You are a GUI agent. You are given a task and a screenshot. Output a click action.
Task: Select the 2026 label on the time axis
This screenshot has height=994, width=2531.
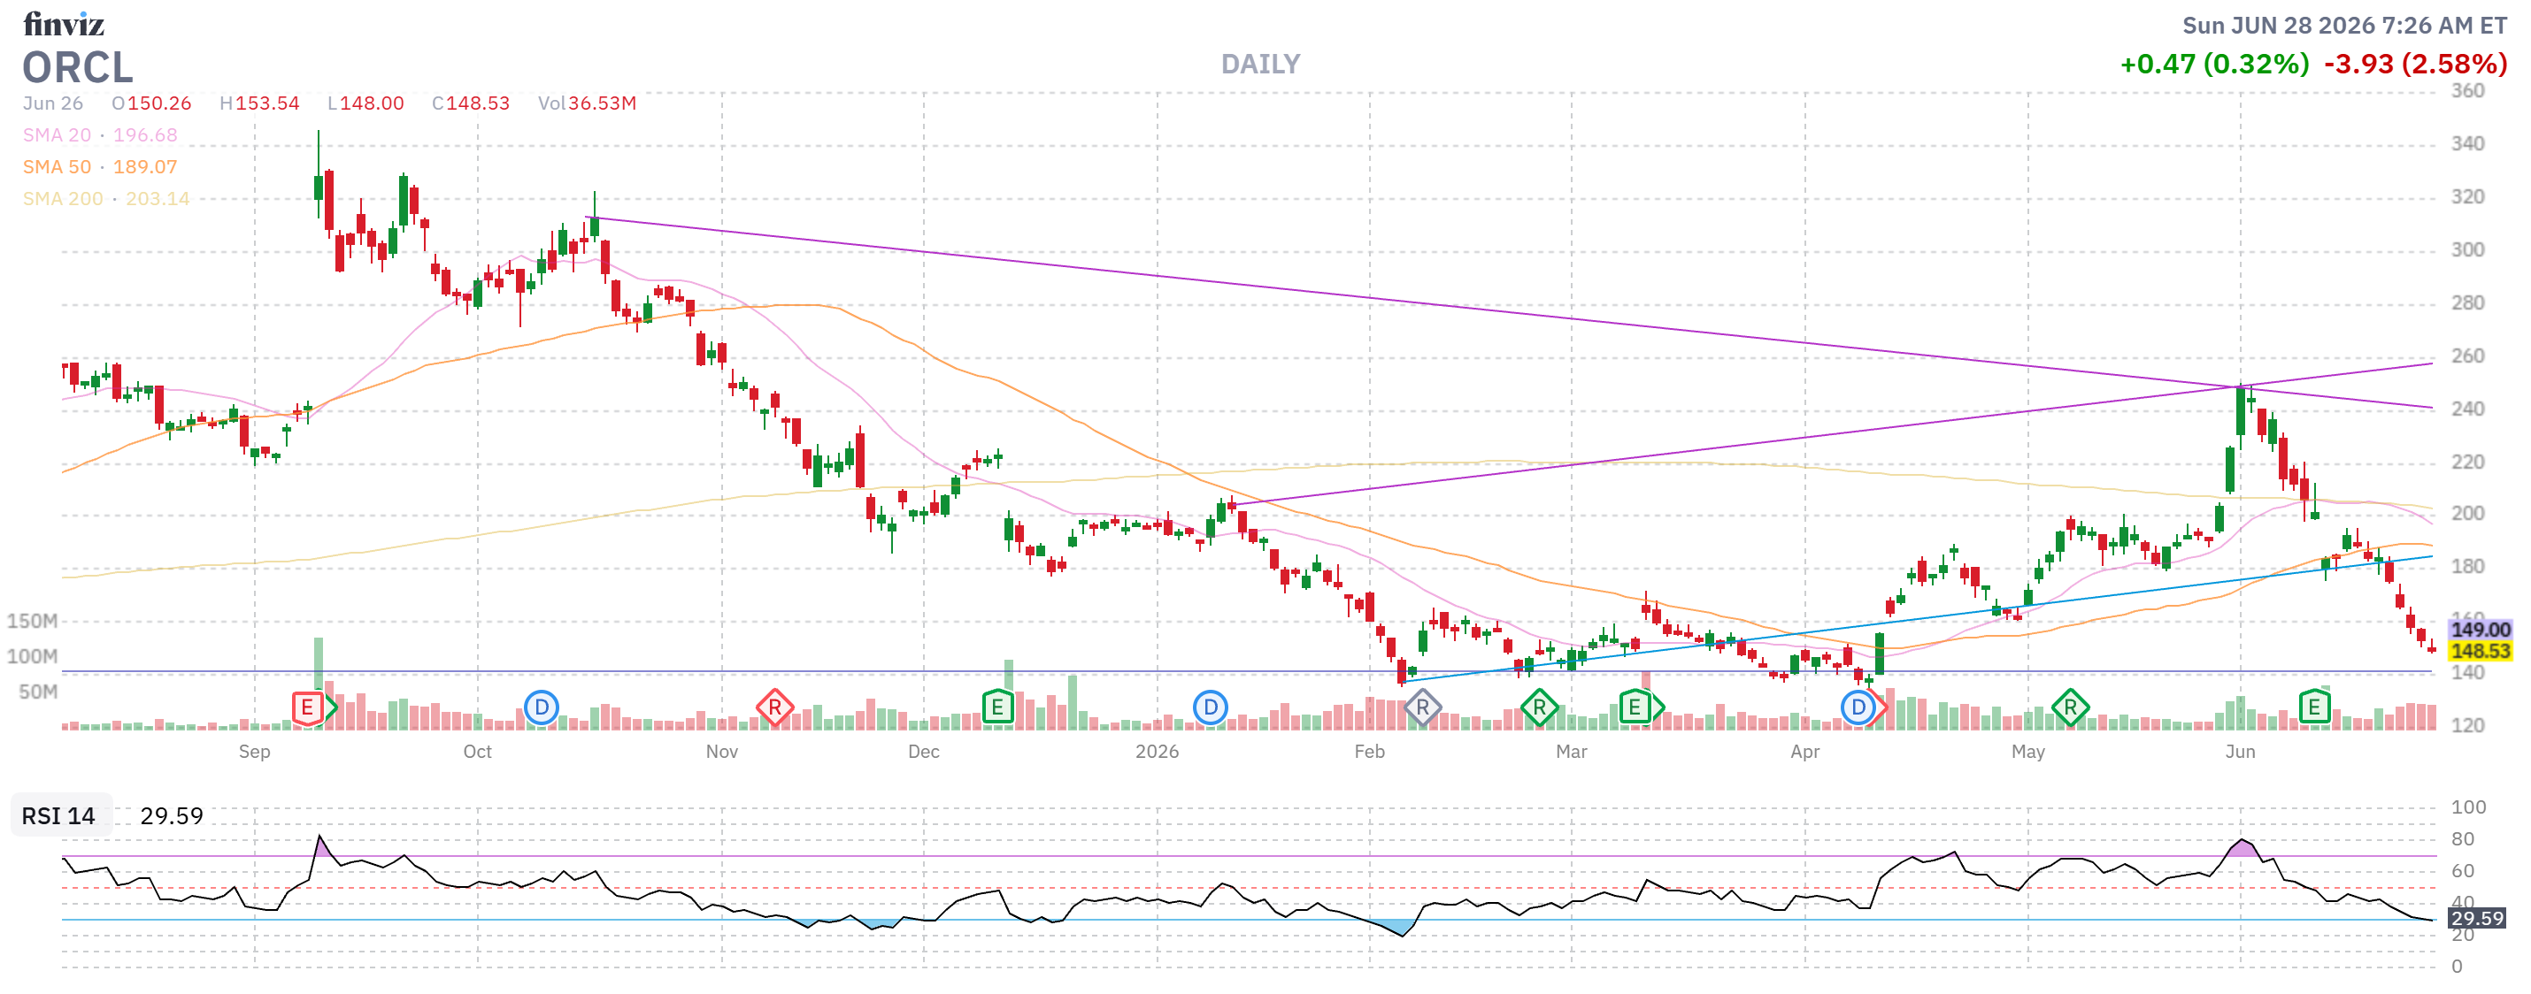pos(1158,752)
